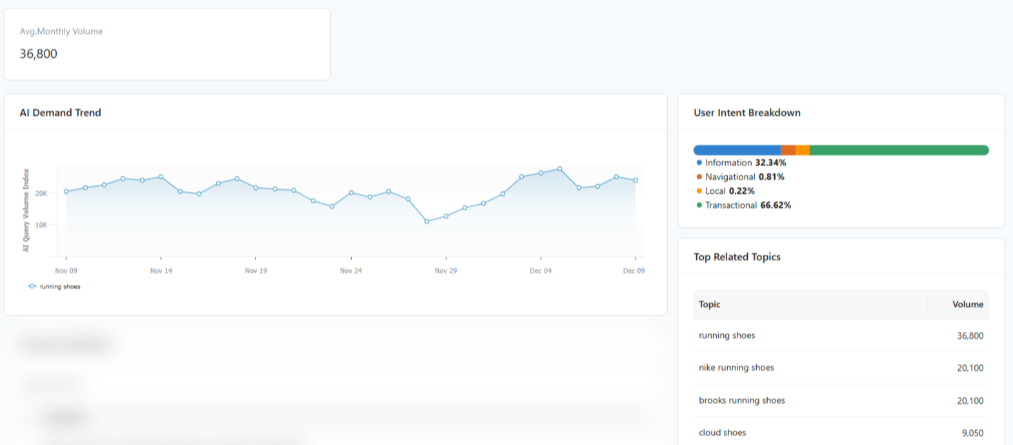Screen dimensions: 1013x445
Task: Click the green Transactional legend dot
Action: [699, 205]
